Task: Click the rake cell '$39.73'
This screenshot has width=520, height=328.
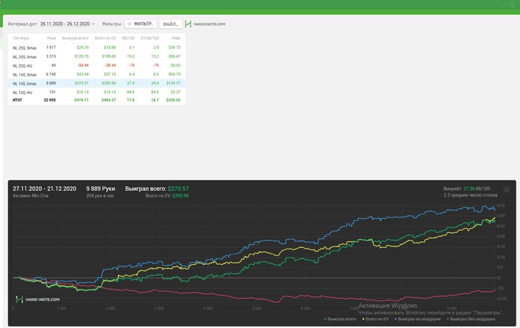Action: (x=175, y=47)
